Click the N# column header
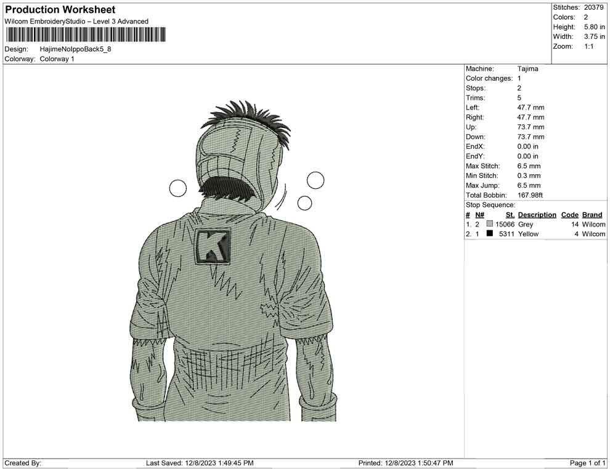The image size is (610, 469). click(479, 215)
